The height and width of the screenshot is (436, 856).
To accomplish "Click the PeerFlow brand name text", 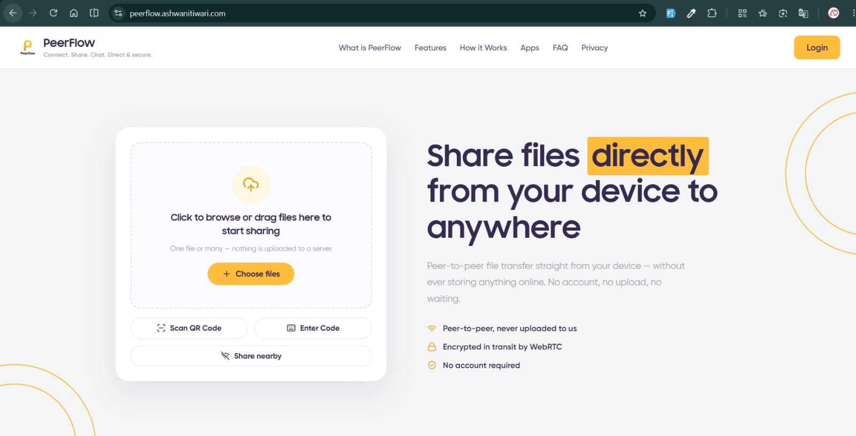I will coord(69,43).
